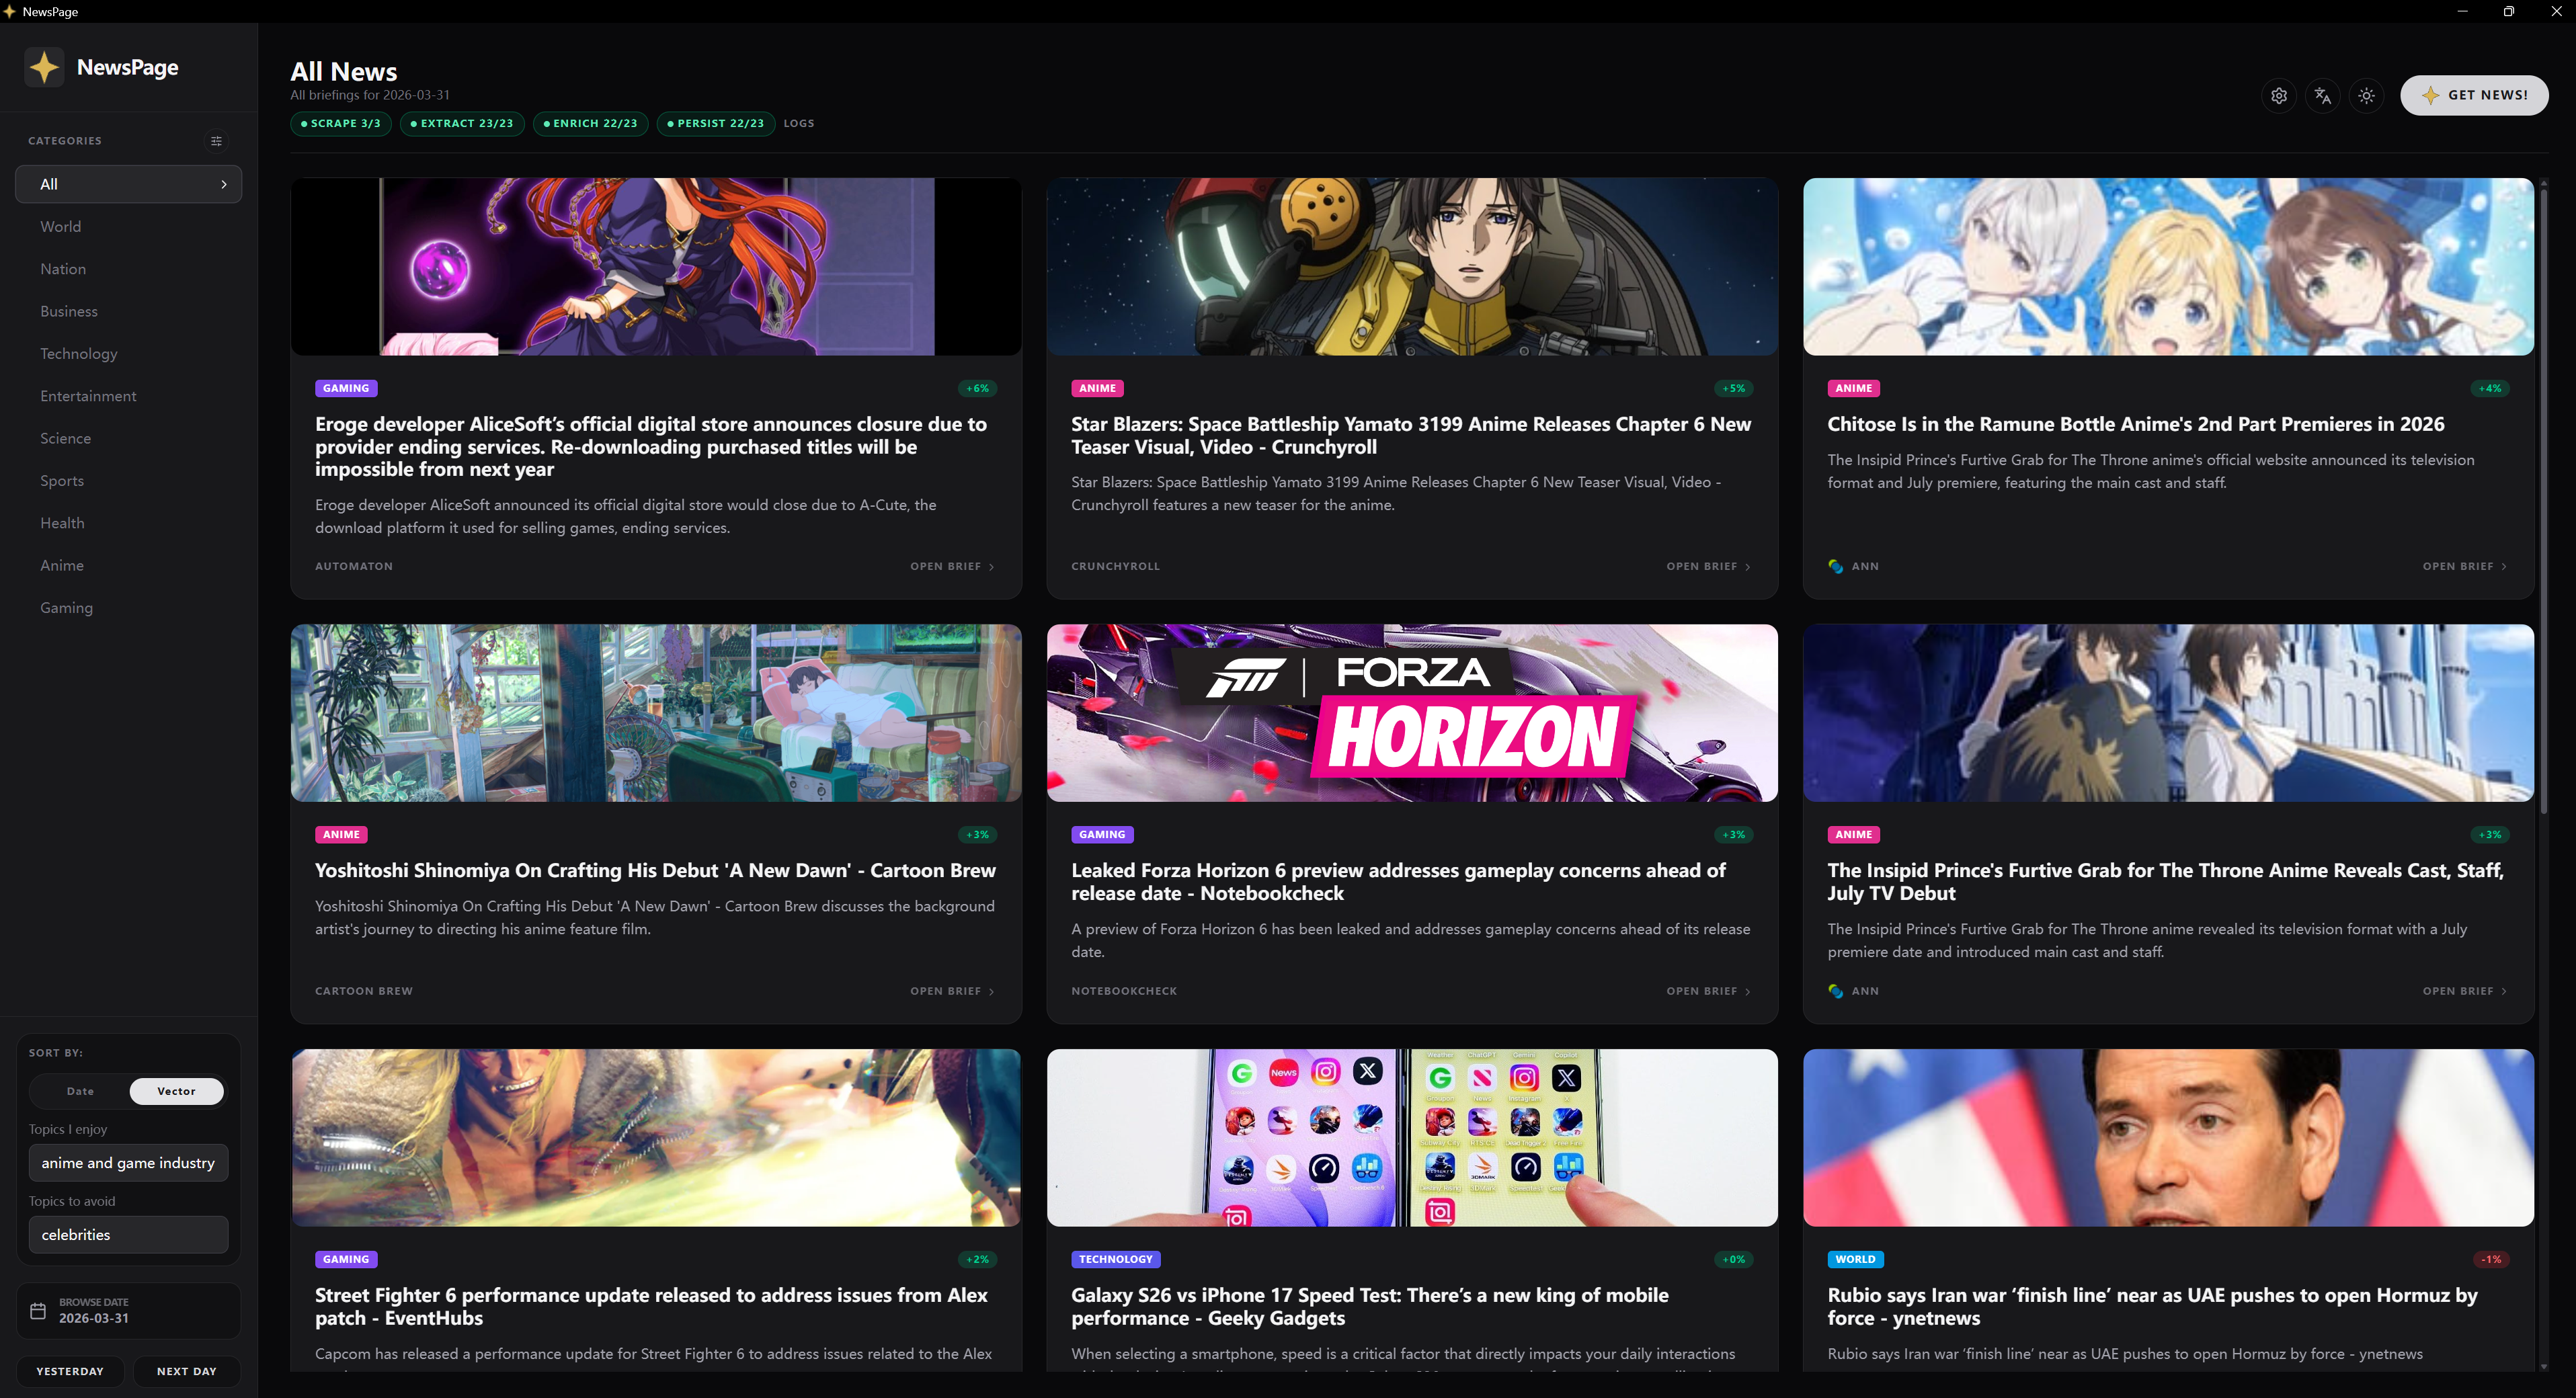Click the NOTEBOOKCHECK source label
The width and height of the screenshot is (2576, 1398).
pyautogui.click(x=1124, y=991)
